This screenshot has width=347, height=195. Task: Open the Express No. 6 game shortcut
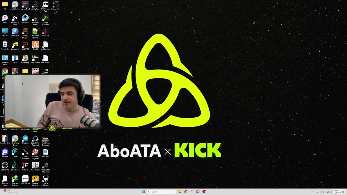(x=25, y=5)
